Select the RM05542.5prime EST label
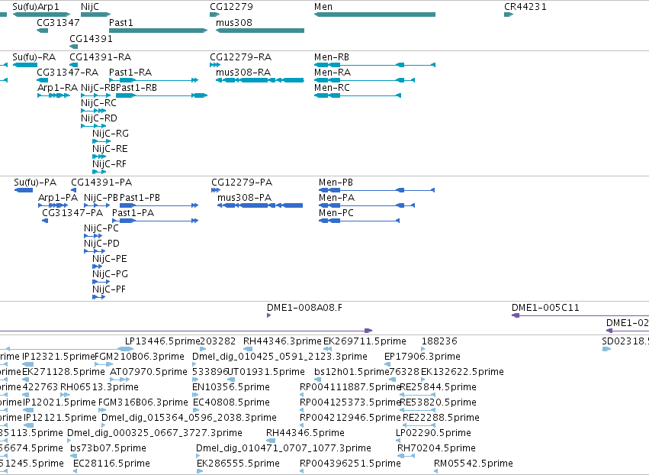The width and height of the screenshot is (649, 475). point(474,464)
